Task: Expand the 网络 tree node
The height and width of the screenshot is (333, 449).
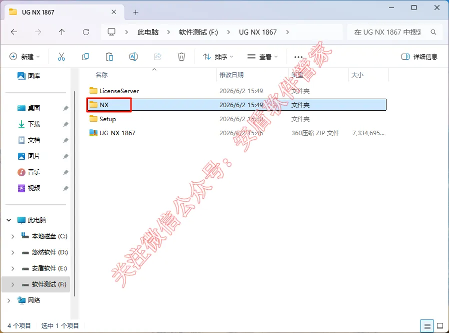Action: 9,300
